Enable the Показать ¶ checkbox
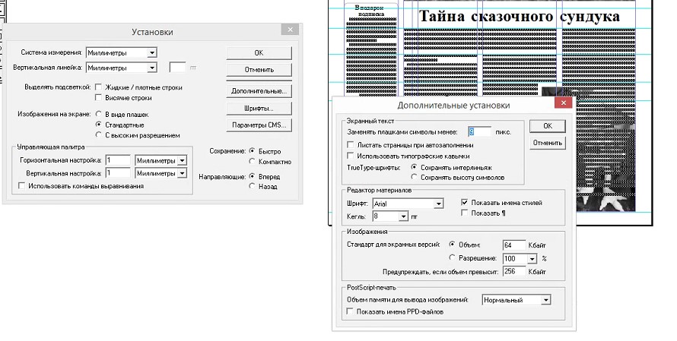The height and width of the screenshot is (341, 677). [x=465, y=213]
